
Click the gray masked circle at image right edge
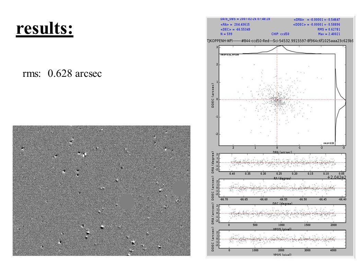tap(180, 188)
